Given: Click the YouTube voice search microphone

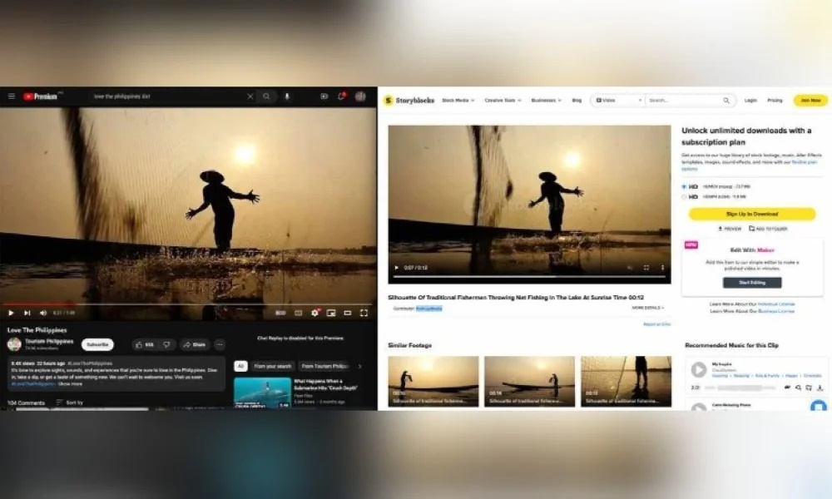Looking at the screenshot, I should [287, 96].
